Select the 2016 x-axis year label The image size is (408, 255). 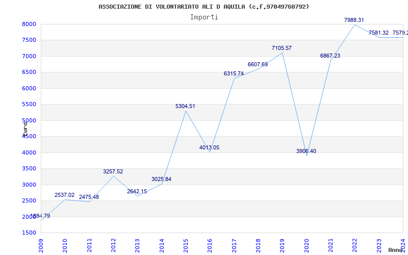click(x=210, y=246)
